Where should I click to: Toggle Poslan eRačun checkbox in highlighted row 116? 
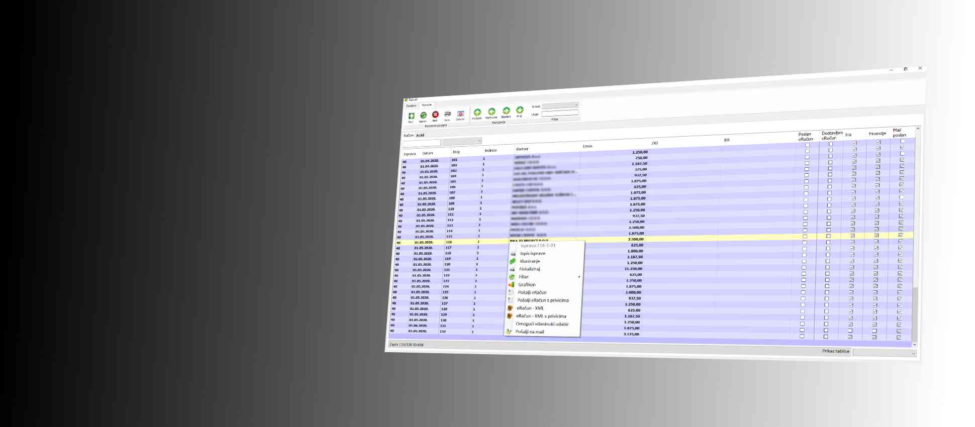(805, 236)
